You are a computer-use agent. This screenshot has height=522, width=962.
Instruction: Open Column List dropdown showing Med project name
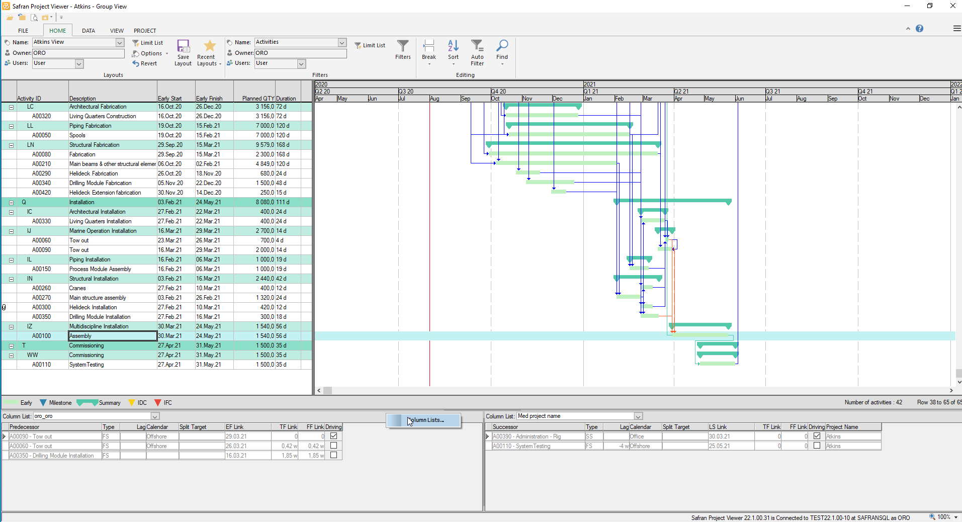point(638,416)
